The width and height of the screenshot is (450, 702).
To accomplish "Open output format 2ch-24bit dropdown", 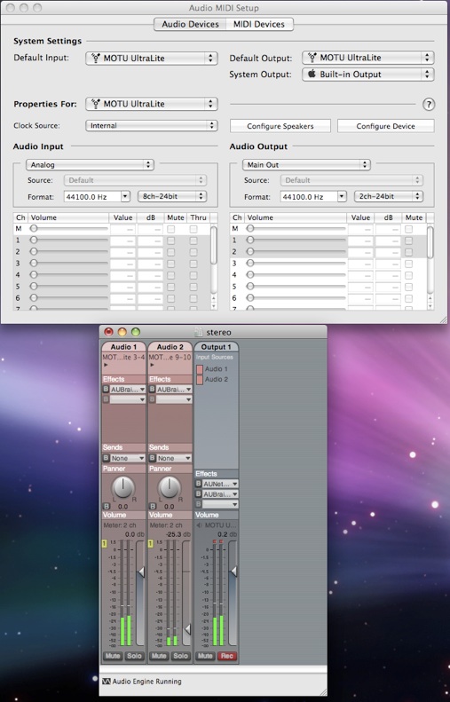I will point(389,196).
